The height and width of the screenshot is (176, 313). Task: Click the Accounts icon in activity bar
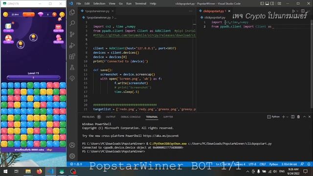[x=72, y=145]
